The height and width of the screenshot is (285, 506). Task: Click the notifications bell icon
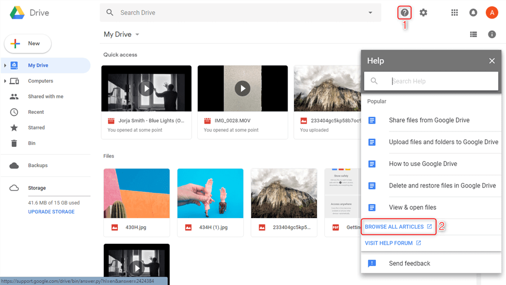tap(473, 12)
